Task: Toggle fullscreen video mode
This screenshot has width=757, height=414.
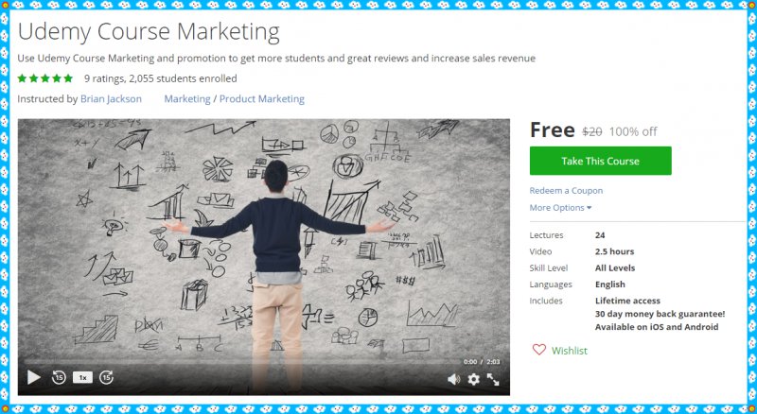Action: [x=493, y=379]
